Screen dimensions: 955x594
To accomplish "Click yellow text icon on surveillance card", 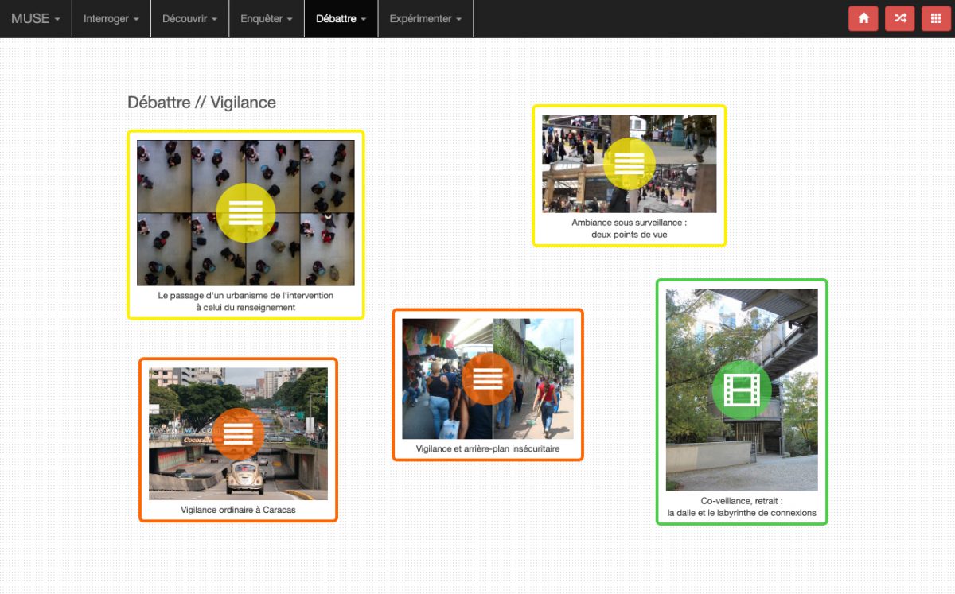I will point(629,164).
